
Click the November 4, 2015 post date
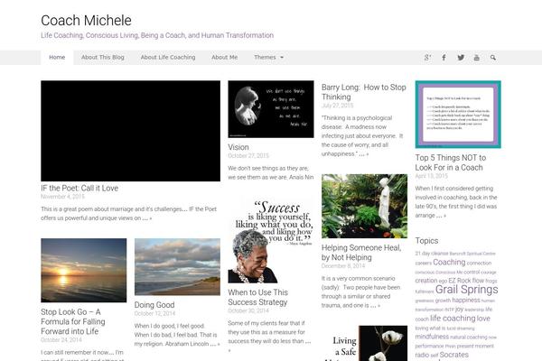coord(62,197)
